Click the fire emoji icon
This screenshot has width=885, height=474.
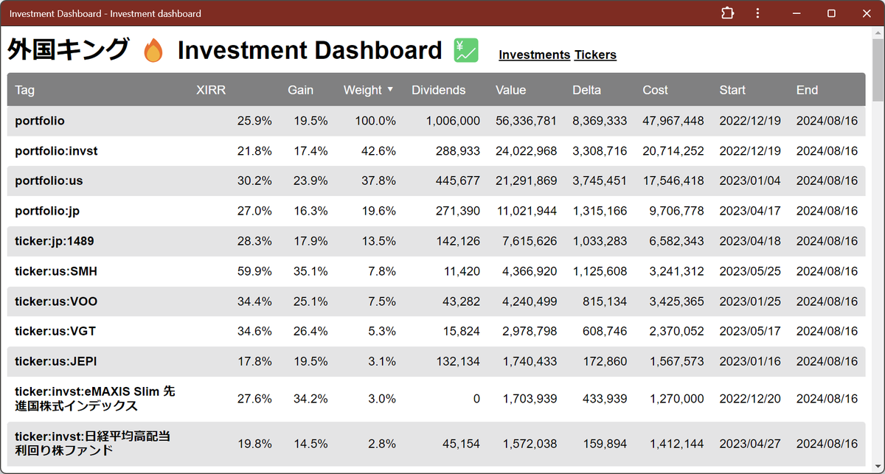[x=153, y=51]
